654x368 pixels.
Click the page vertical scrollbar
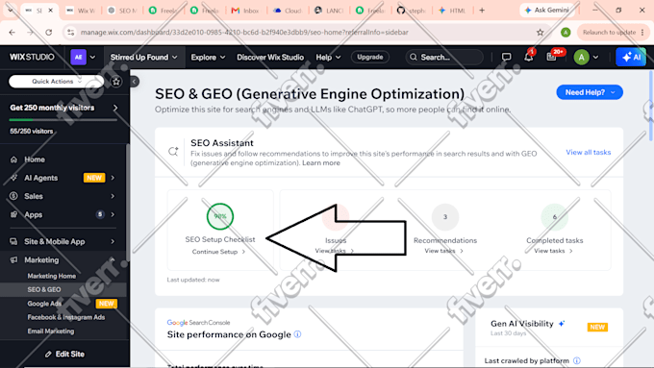pos(651,106)
